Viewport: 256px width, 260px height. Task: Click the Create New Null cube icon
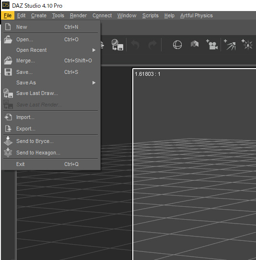click(195, 44)
